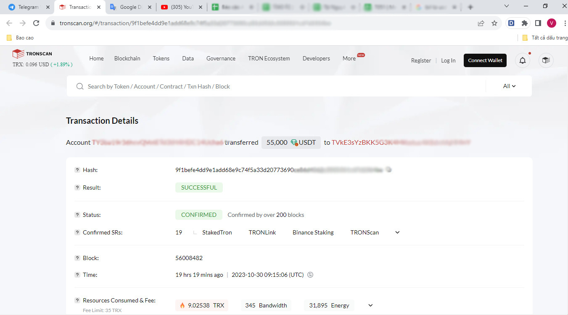
Task: Click the help icon next to Block
Action: 77,258
